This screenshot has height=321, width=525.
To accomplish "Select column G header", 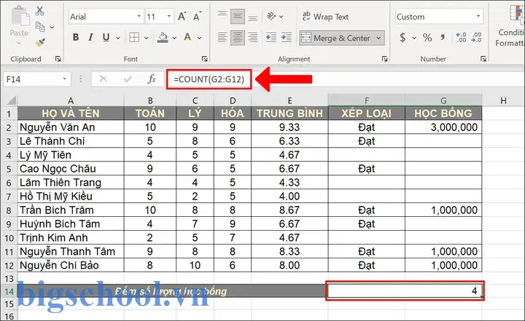I will pyautogui.click(x=443, y=100).
